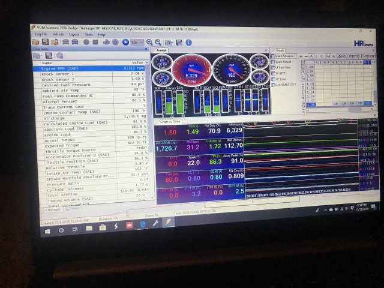This screenshot has width=384, height=288.
Task: Select the Throttle Position (SAE) row
Action: [x=94, y=161]
